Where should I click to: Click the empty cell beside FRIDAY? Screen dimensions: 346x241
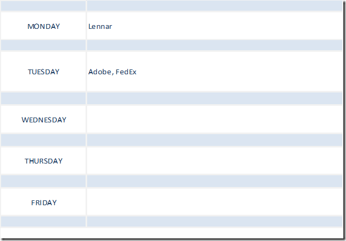(214, 203)
